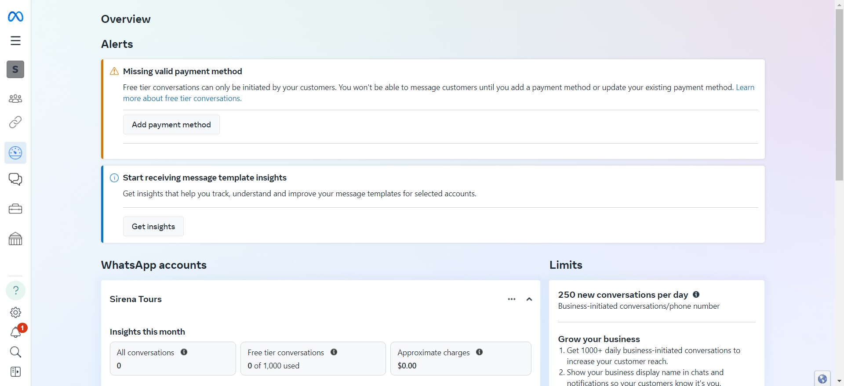Open the bank building billing icon
Image resolution: width=844 pixels, height=386 pixels.
point(15,238)
